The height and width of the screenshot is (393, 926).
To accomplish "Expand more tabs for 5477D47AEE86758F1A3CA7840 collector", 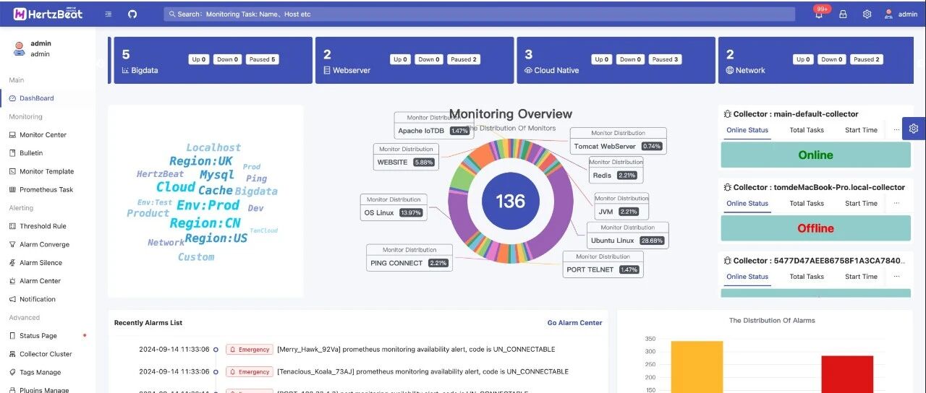I will coord(897,277).
